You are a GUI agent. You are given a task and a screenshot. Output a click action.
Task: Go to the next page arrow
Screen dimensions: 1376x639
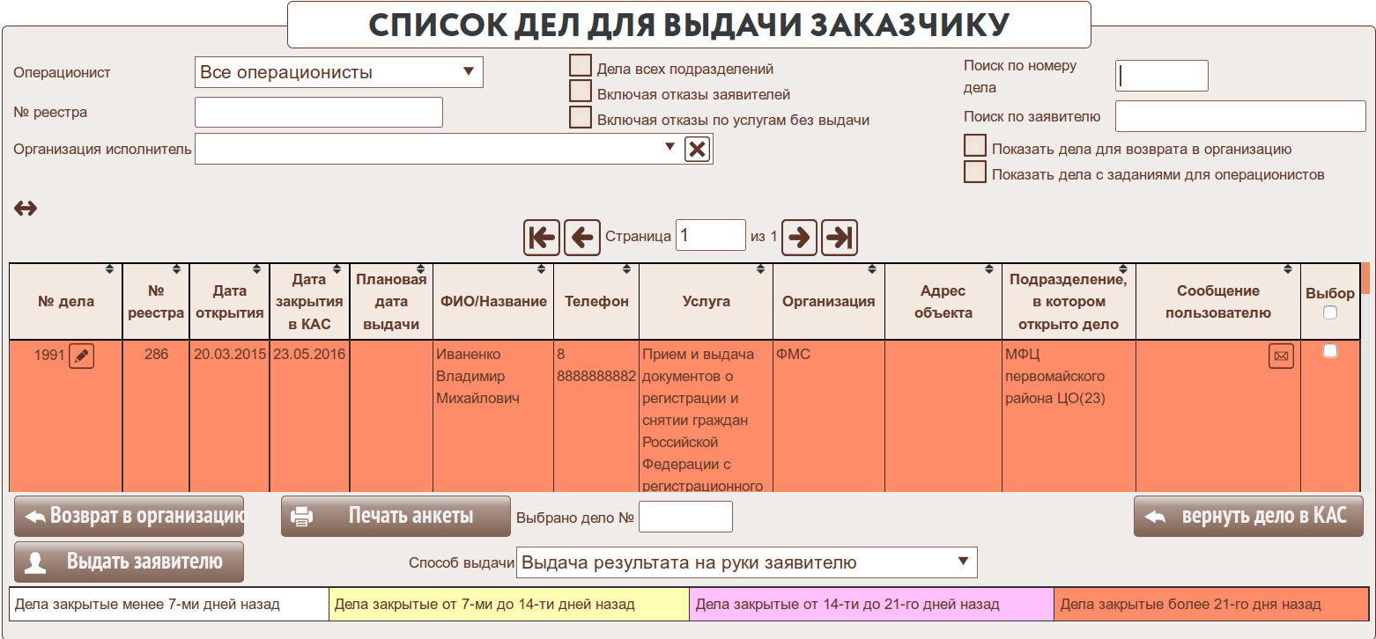tap(800, 237)
